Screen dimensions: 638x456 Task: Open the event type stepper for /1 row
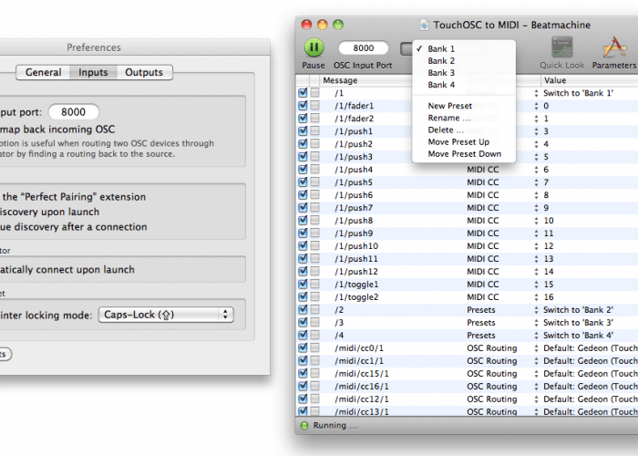(536, 93)
